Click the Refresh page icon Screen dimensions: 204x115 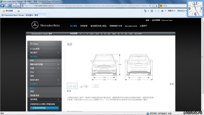click(x=14, y=6)
